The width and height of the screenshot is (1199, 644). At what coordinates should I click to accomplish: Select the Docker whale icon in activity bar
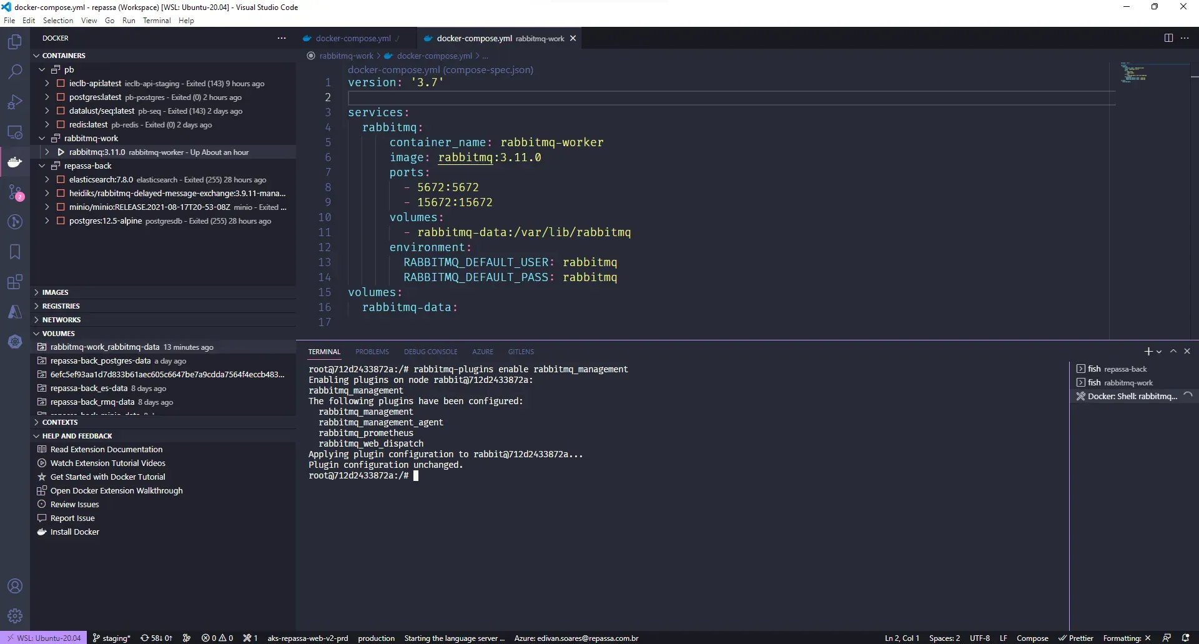click(15, 162)
